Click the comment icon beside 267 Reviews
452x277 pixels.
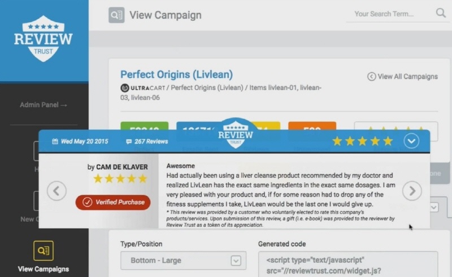(129, 142)
